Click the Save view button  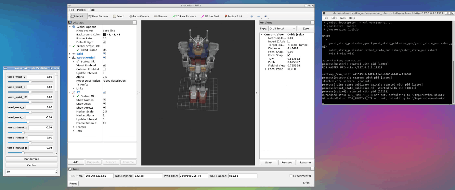tap(268, 162)
